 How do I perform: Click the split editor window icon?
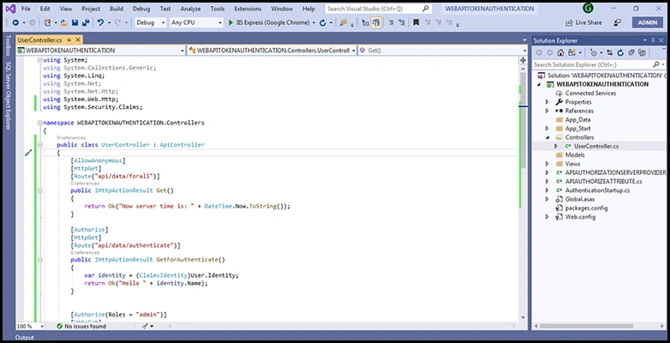523,60
